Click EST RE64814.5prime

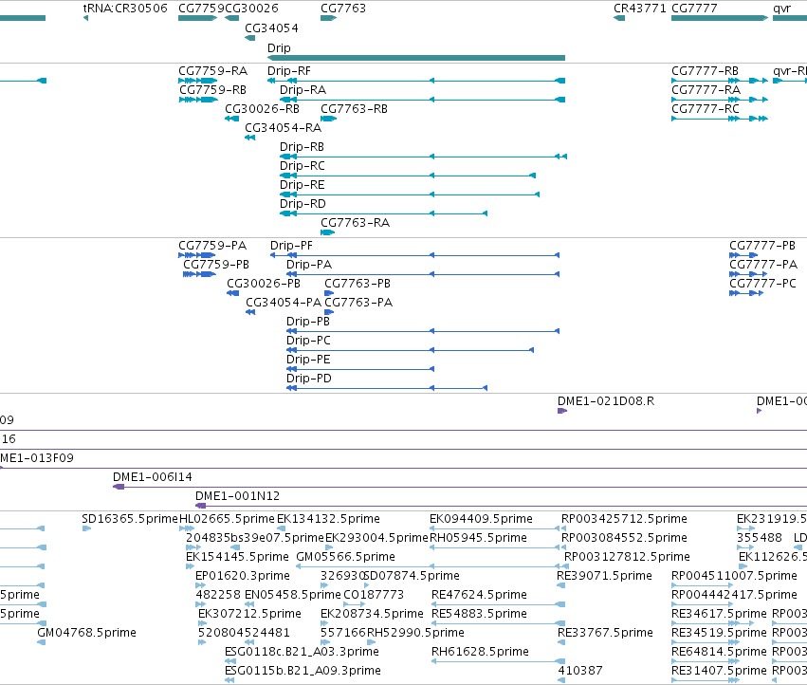click(719, 652)
